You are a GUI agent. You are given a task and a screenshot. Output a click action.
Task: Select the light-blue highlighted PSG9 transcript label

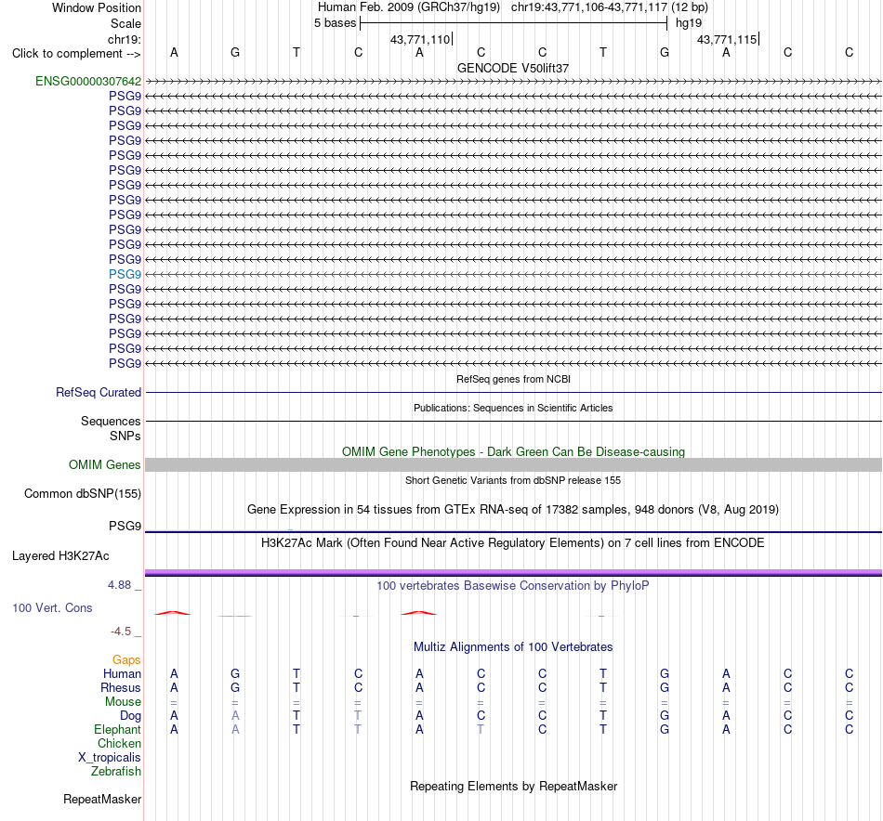[125, 274]
